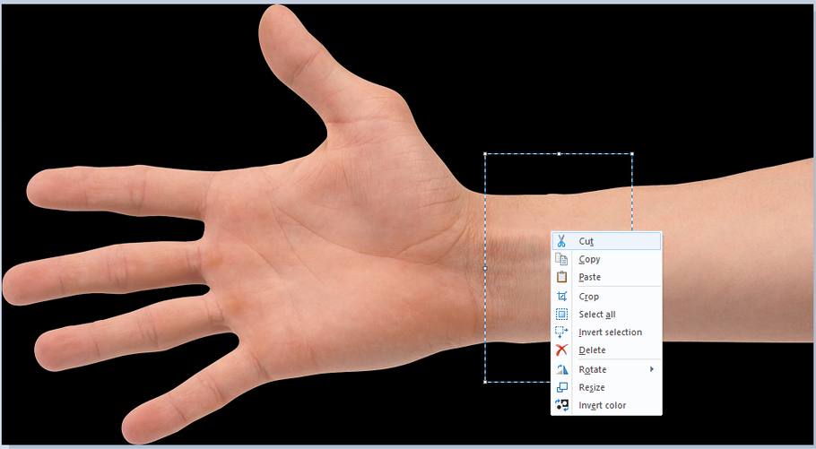Select Crop in the context menu
The height and width of the screenshot is (449, 816).
[607, 297]
